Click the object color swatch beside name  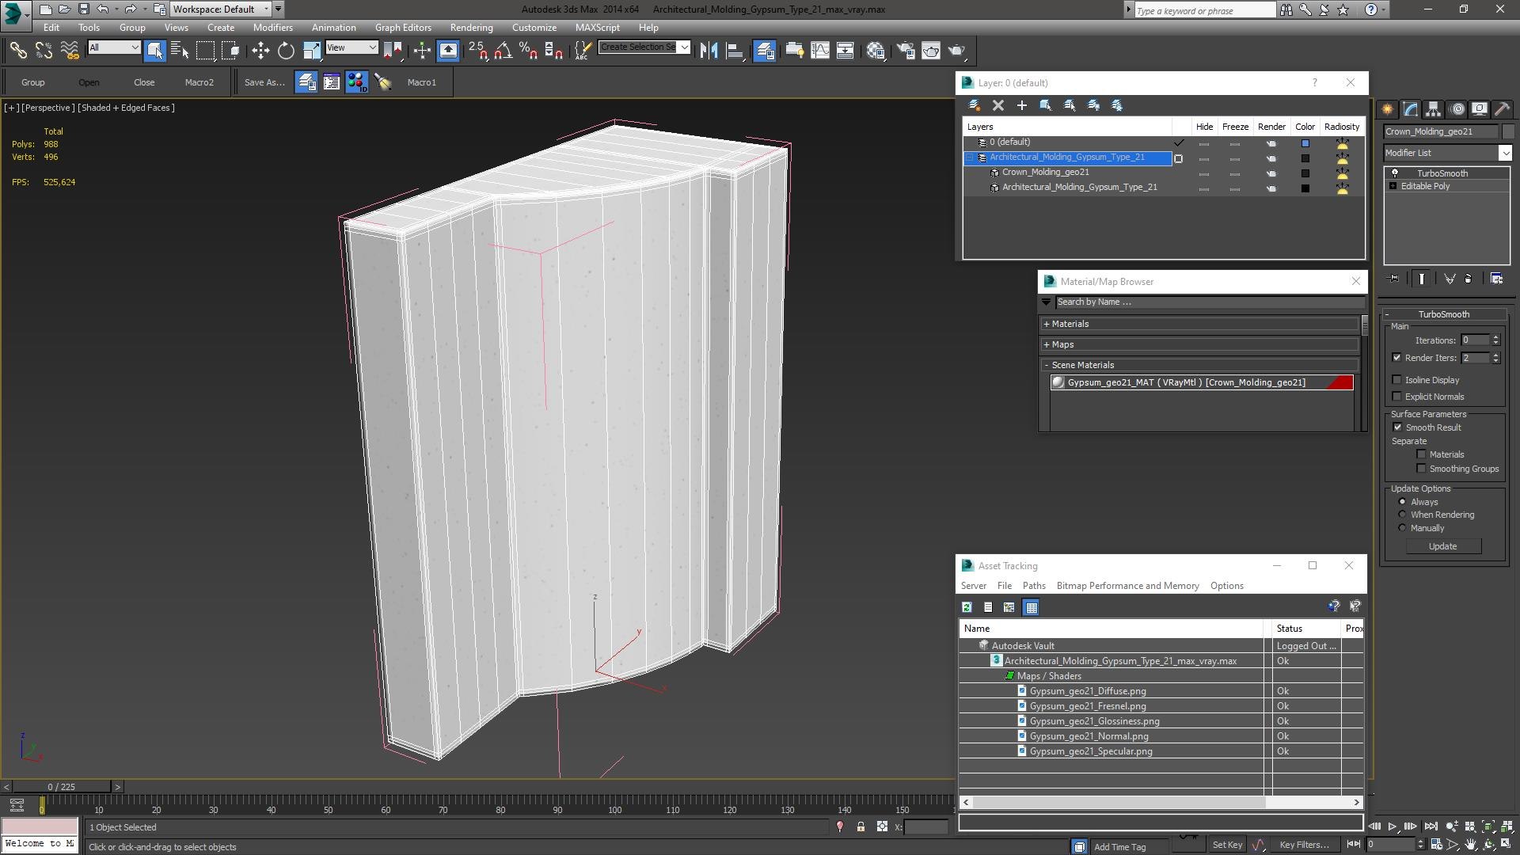click(1508, 132)
